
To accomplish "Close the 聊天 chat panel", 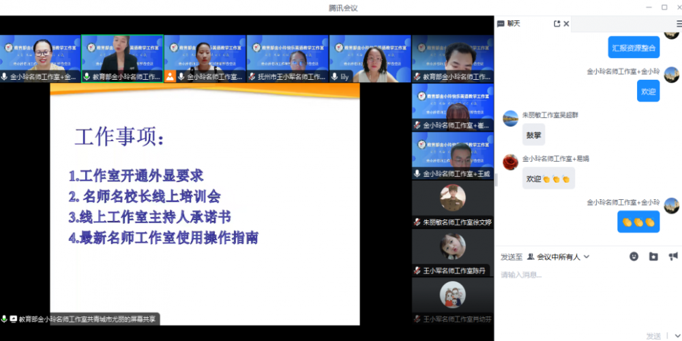I will 566,24.
